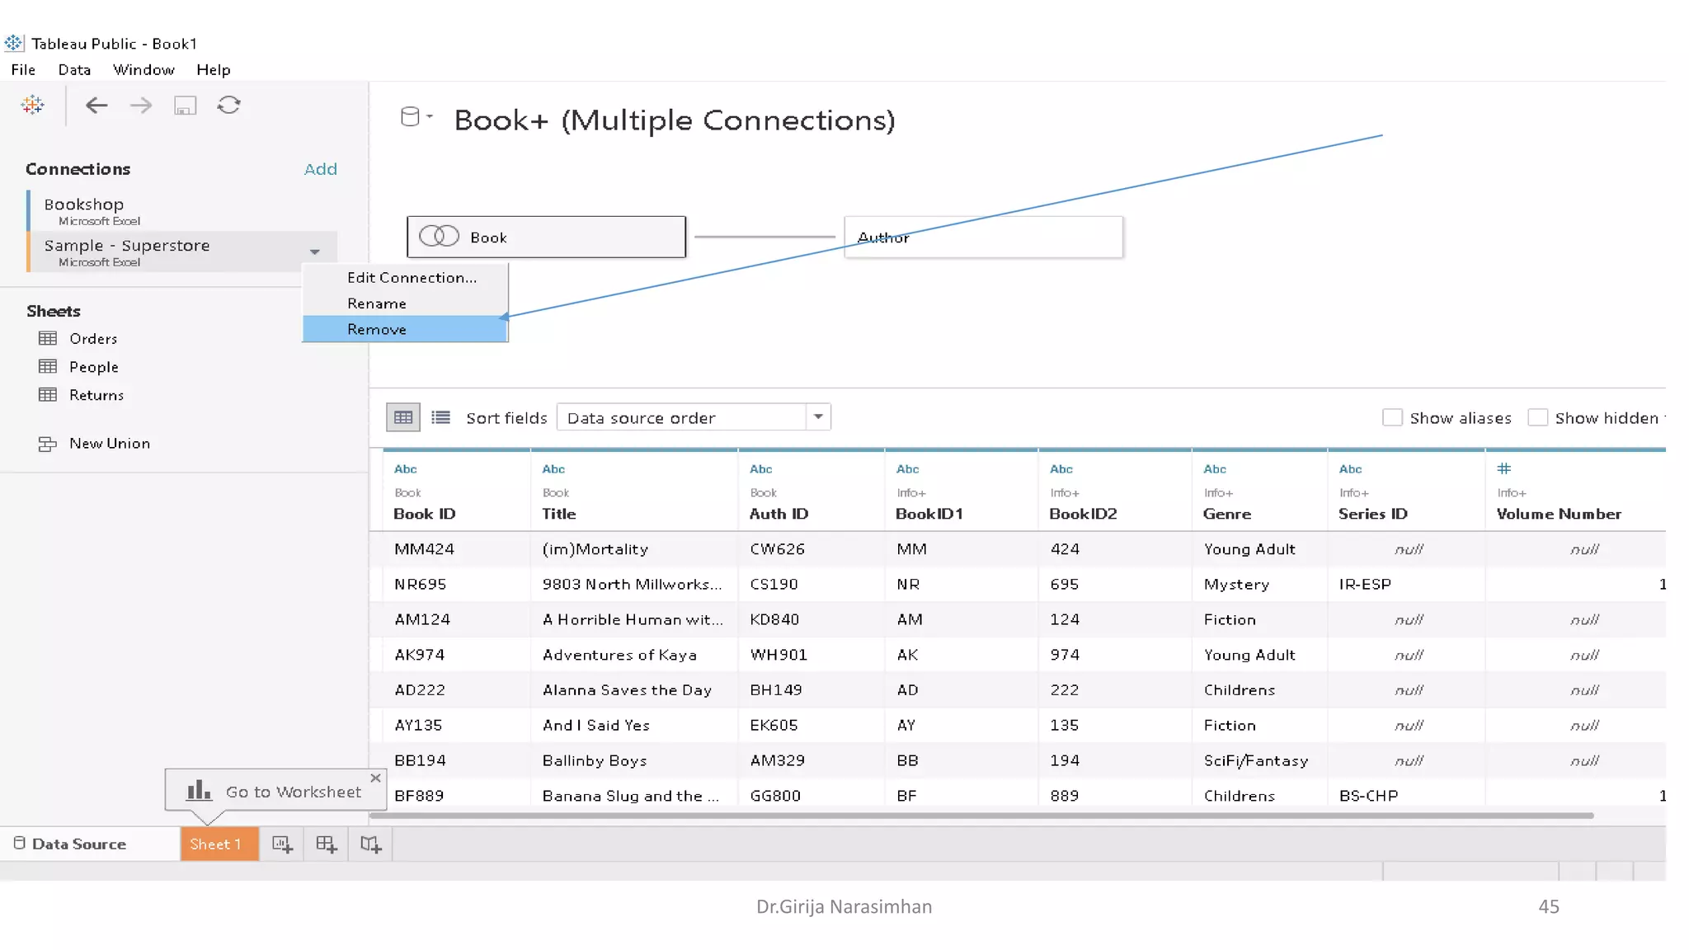This screenshot has width=1689, height=950.
Task: Click the new story tab icon
Action: click(x=370, y=844)
